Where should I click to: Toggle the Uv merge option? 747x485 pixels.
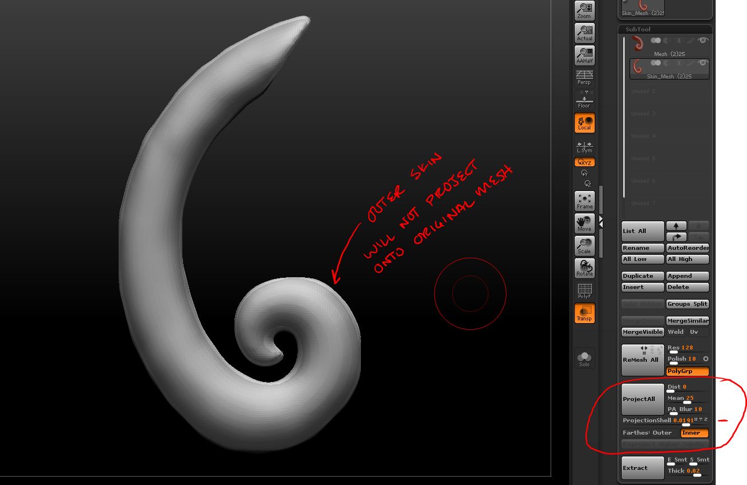pyautogui.click(x=698, y=332)
